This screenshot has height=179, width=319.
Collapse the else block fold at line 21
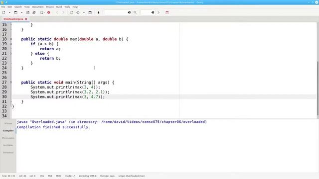click(x=11, y=54)
